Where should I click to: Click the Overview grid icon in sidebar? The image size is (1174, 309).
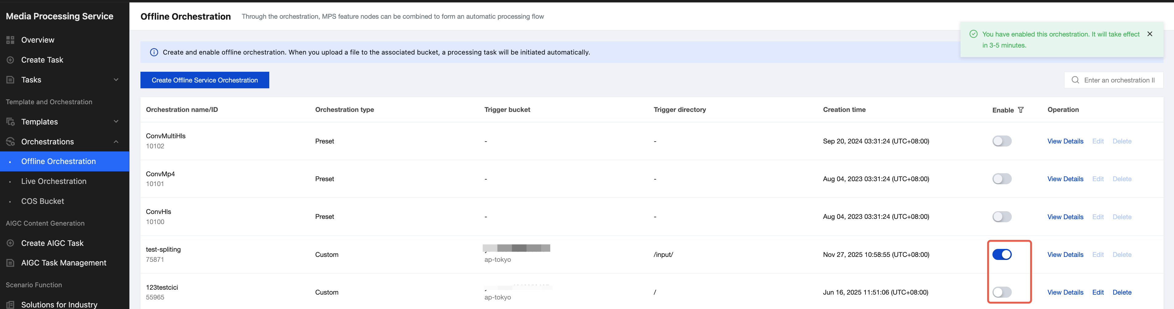[x=10, y=40]
